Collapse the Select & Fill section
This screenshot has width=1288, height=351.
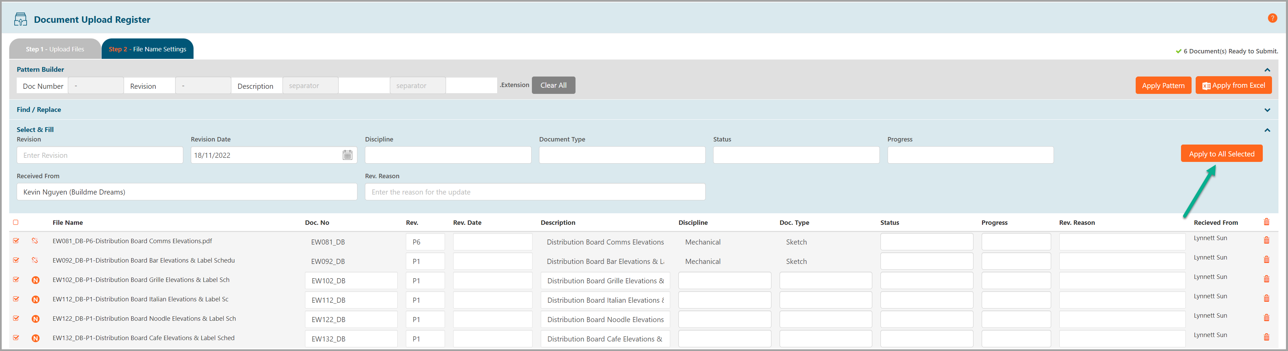click(1267, 130)
